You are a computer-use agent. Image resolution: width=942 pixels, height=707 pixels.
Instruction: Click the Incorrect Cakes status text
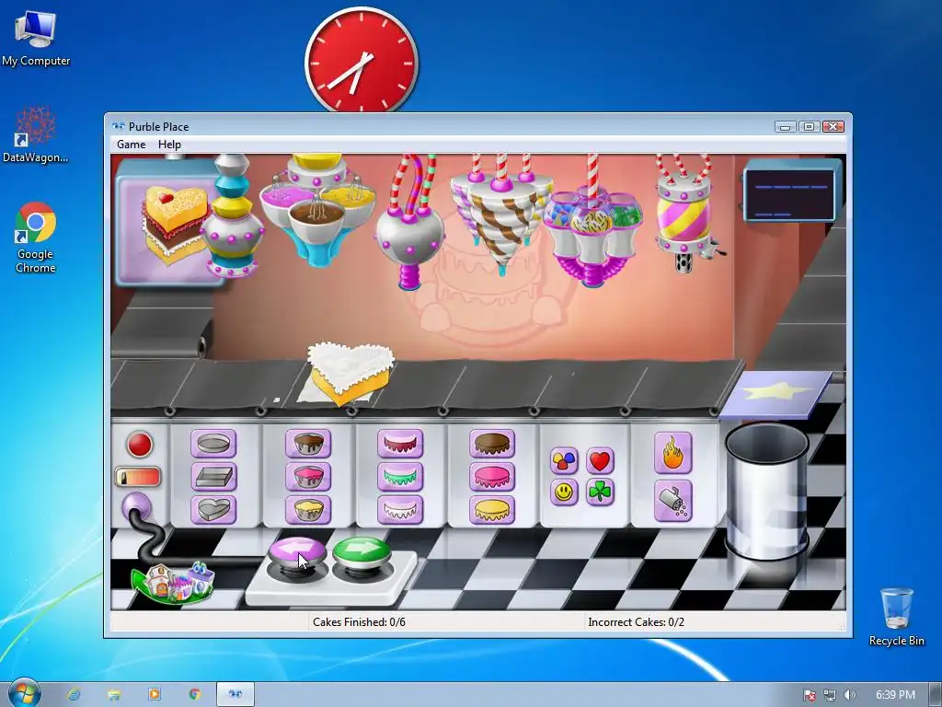(x=637, y=622)
